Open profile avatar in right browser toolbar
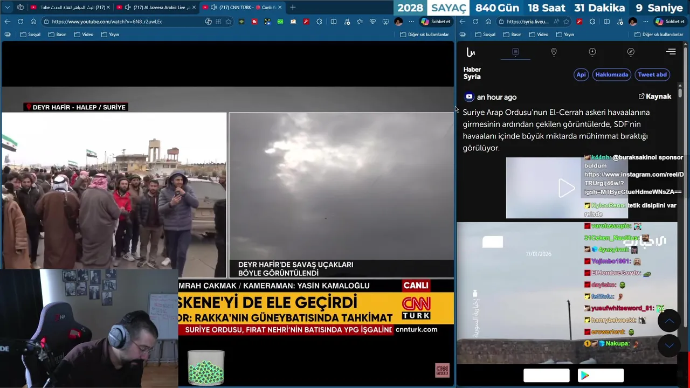Viewport: 690px width, 388px height. (632, 22)
